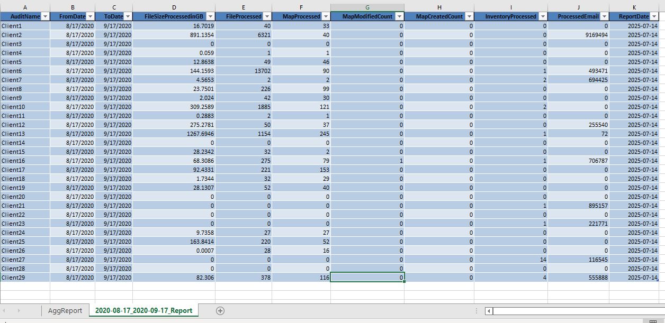Image resolution: width=665 pixels, height=323 pixels.
Task: Select column J header
Action: point(578,7)
